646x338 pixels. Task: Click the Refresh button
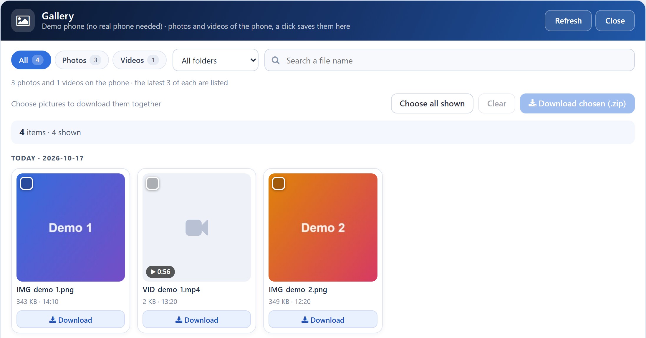[568, 21]
